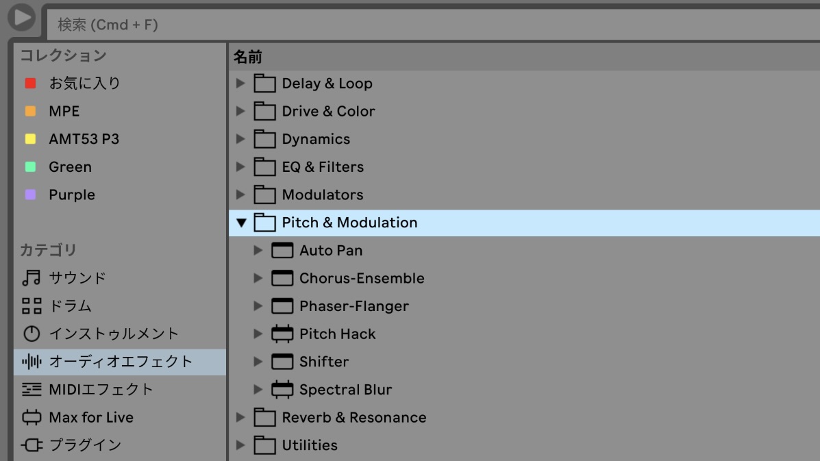Click the サウンド category note icon
The height and width of the screenshot is (461, 820).
click(x=32, y=278)
